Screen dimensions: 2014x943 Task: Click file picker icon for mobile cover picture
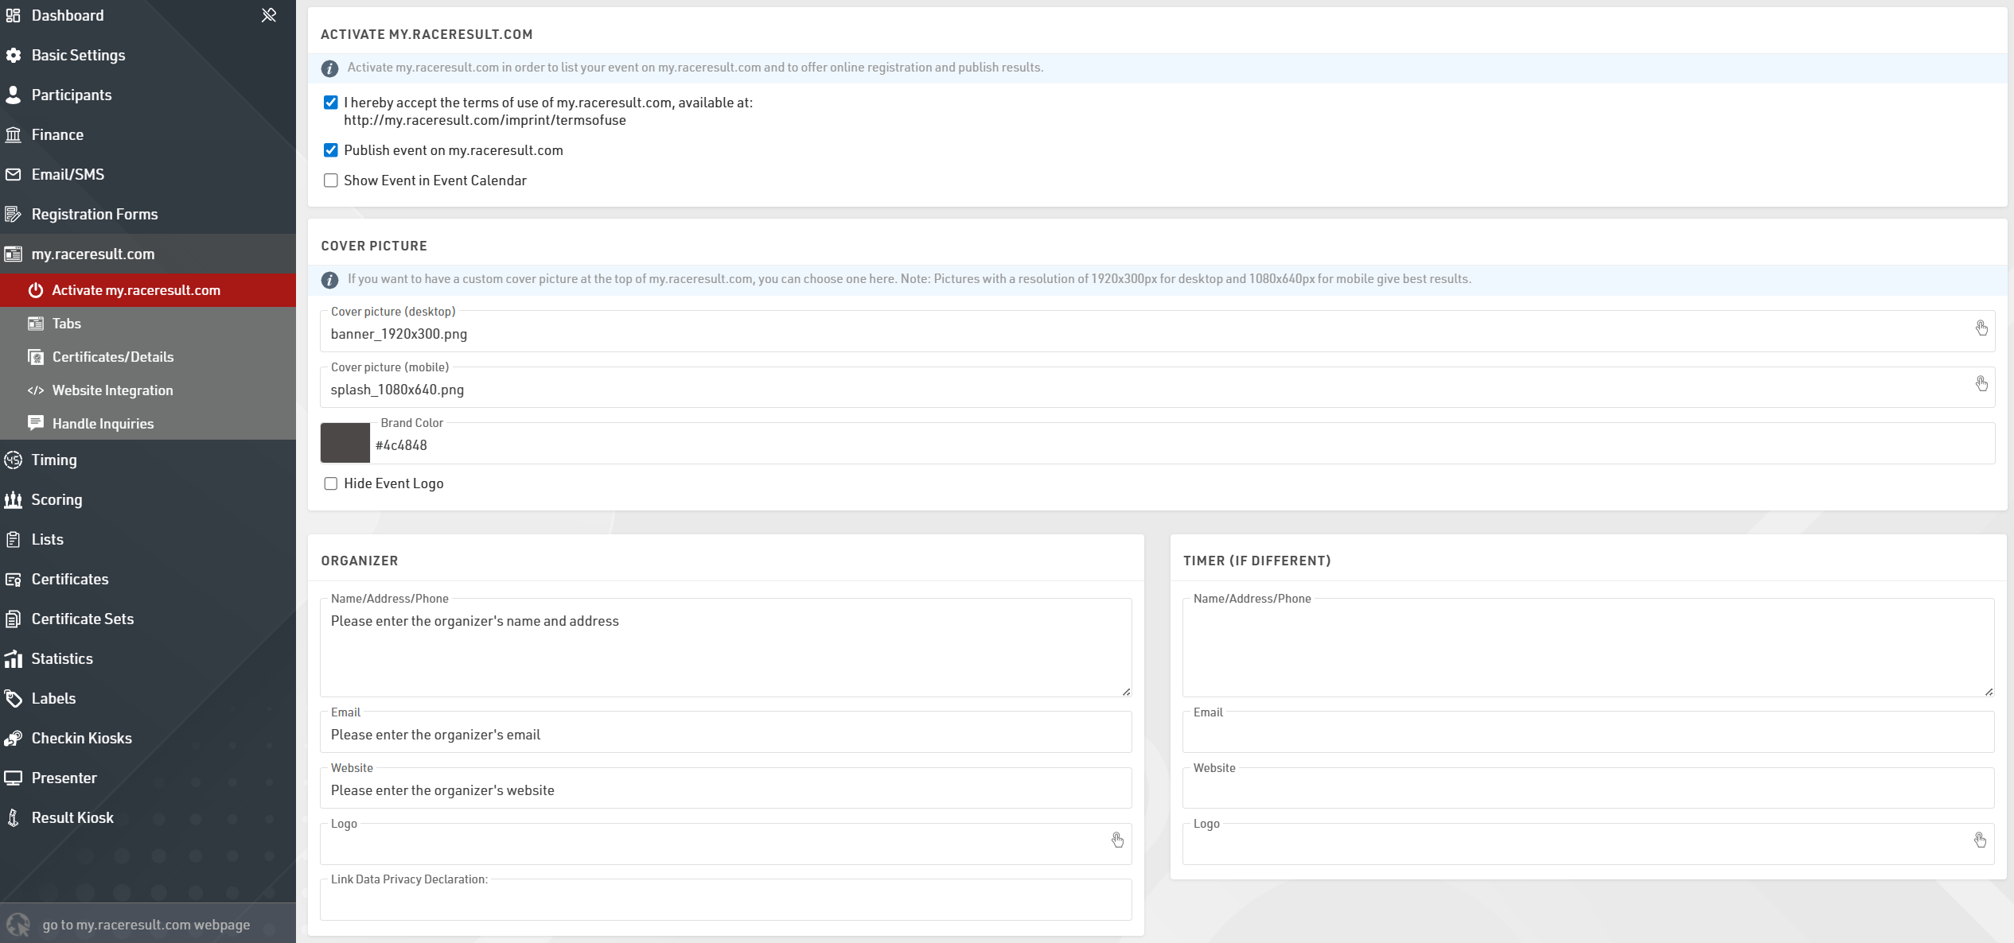(1981, 384)
